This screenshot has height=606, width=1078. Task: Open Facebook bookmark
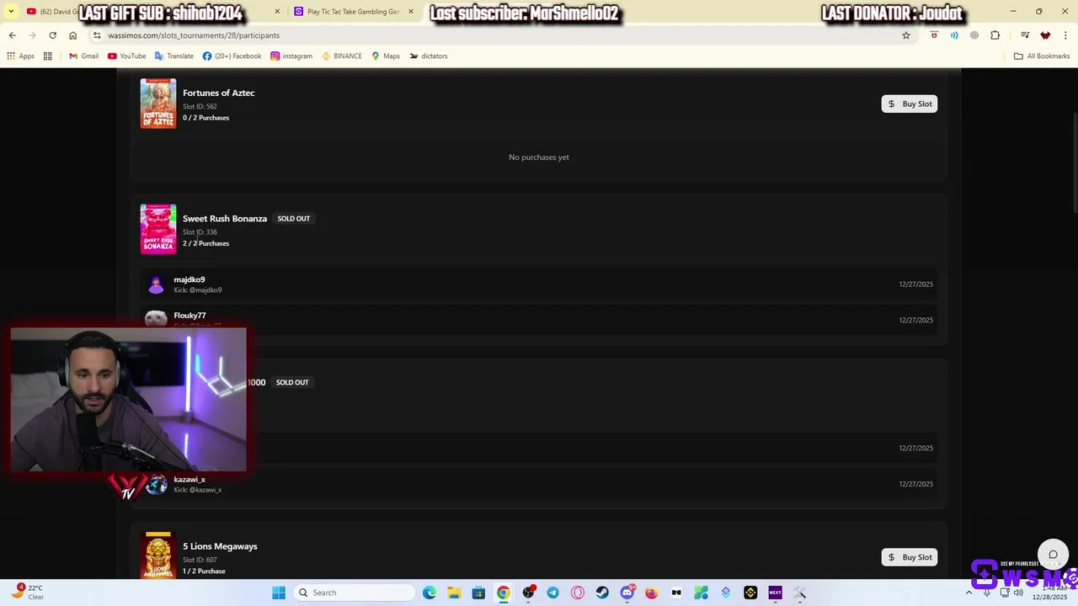(x=232, y=56)
